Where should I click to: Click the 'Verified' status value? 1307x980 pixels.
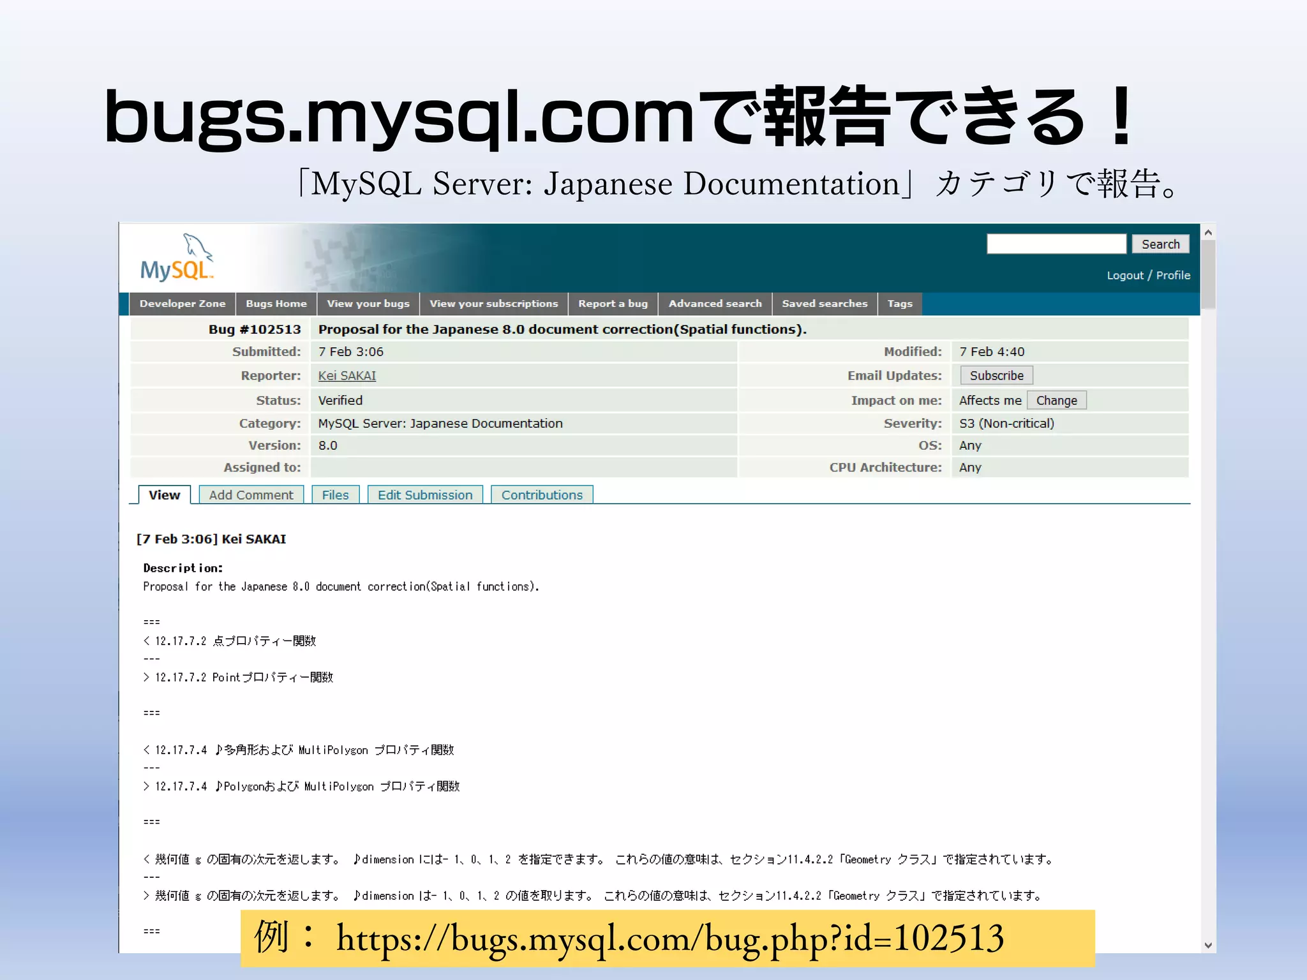click(340, 401)
